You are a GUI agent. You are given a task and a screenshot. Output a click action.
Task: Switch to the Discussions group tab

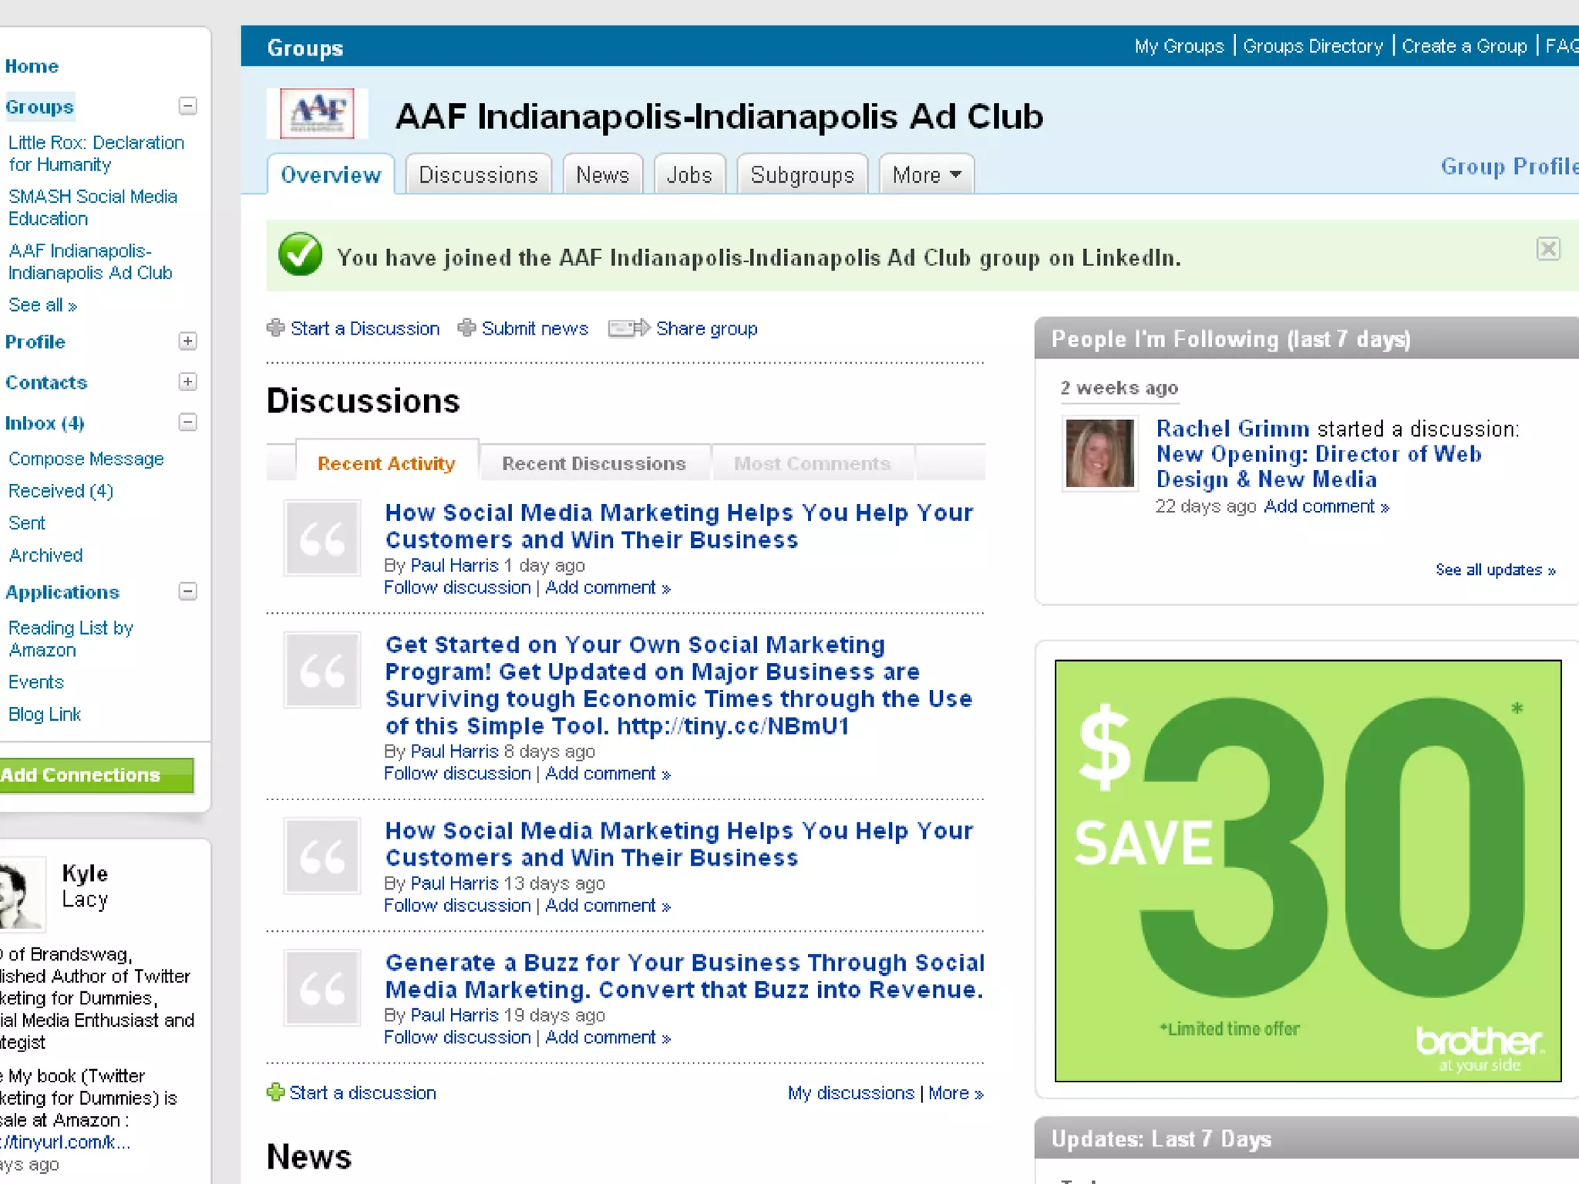click(478, 175)
